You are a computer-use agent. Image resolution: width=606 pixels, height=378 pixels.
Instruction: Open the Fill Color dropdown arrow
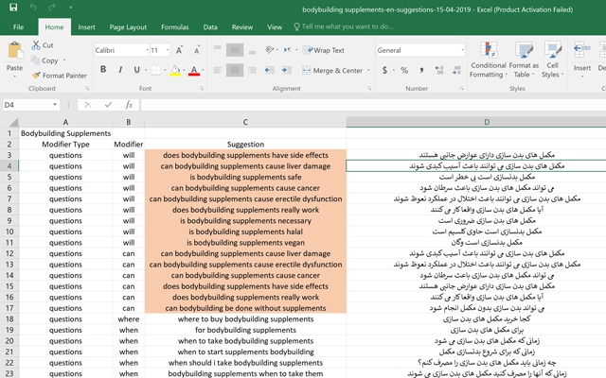[x=184, y=70]
